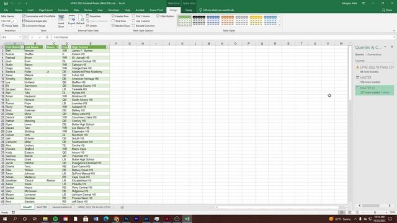This screenshot has height=223, width=397.
Task: Open Queries pane options dropdown
Action: [385, 47]
